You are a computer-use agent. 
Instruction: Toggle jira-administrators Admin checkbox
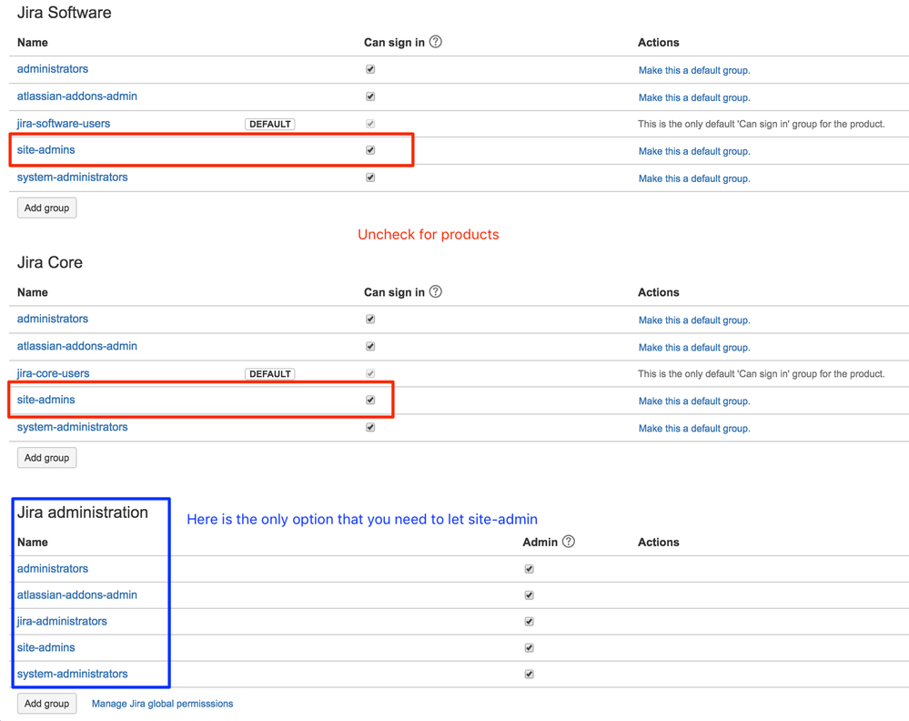pos(530,622)
